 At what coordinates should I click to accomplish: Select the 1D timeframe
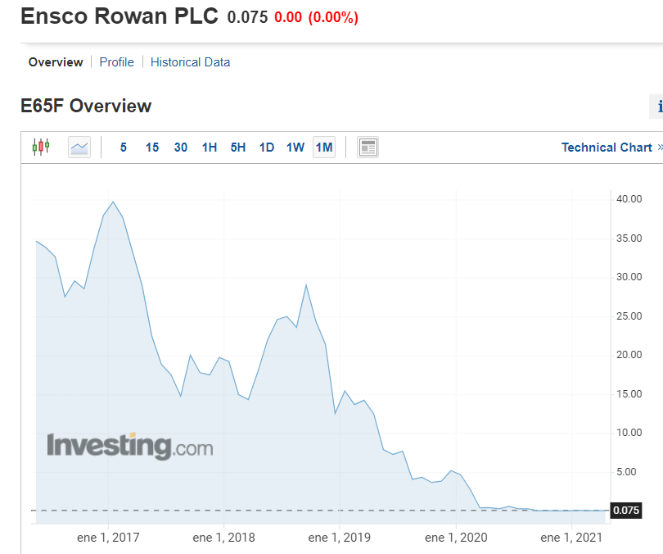(x=266, y=148)
